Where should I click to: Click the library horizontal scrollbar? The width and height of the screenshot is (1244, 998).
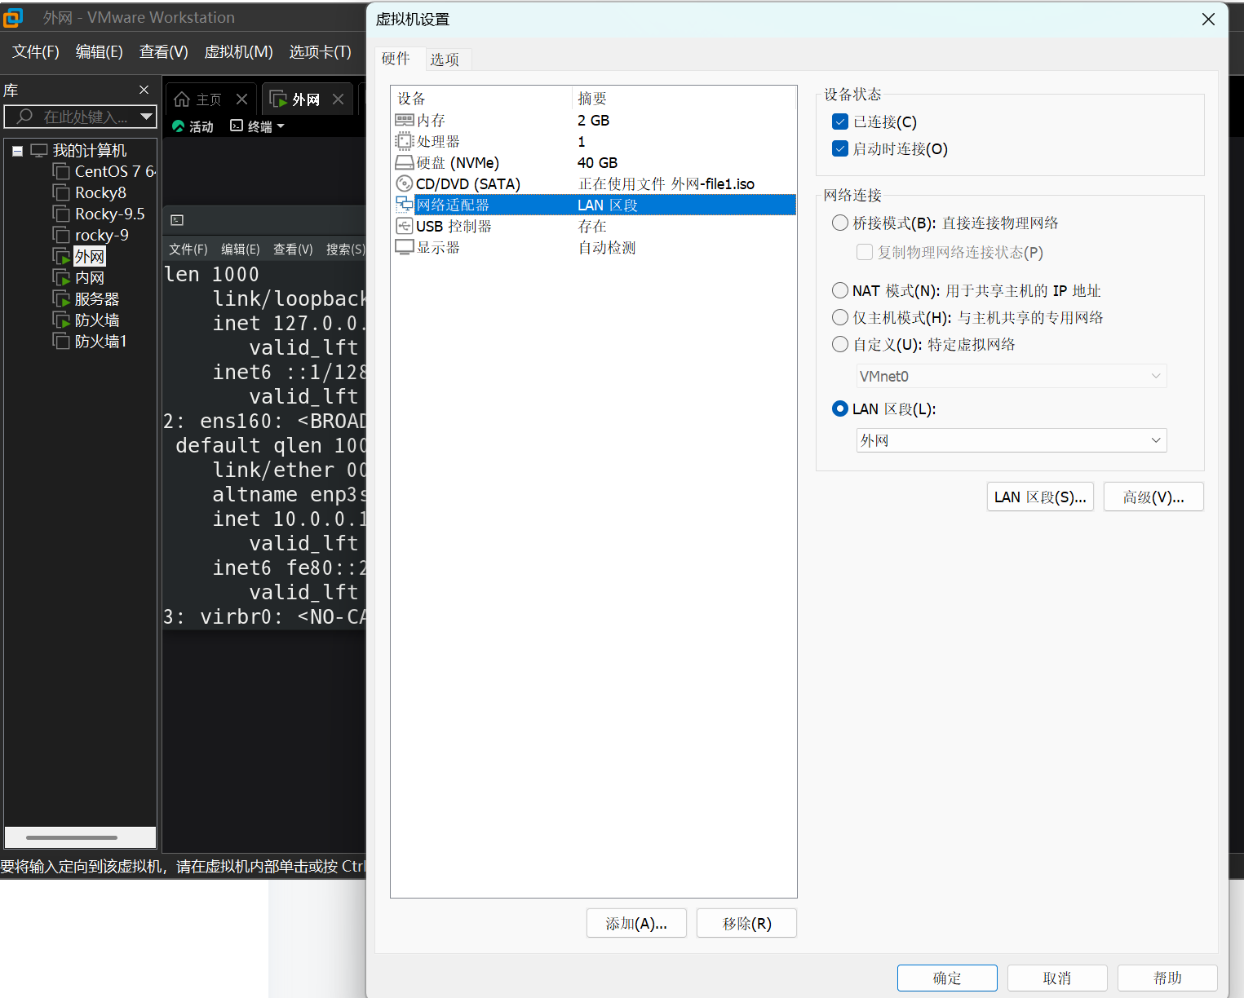point(72,837)
